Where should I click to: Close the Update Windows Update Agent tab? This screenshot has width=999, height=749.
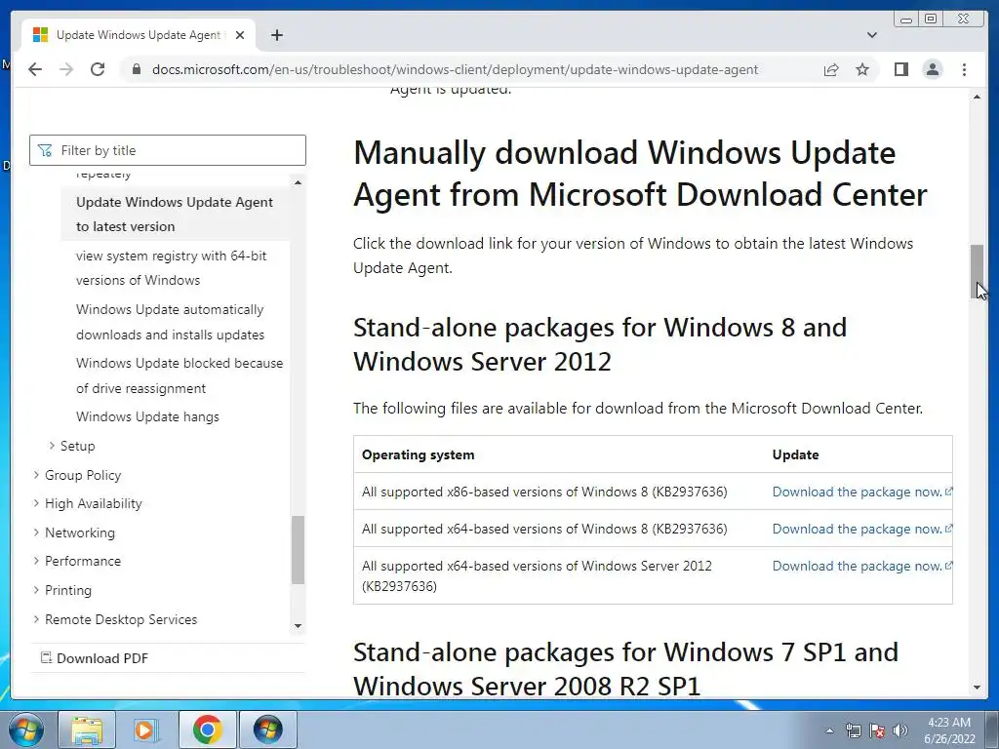pyautogui.click(x=240, y=35)
